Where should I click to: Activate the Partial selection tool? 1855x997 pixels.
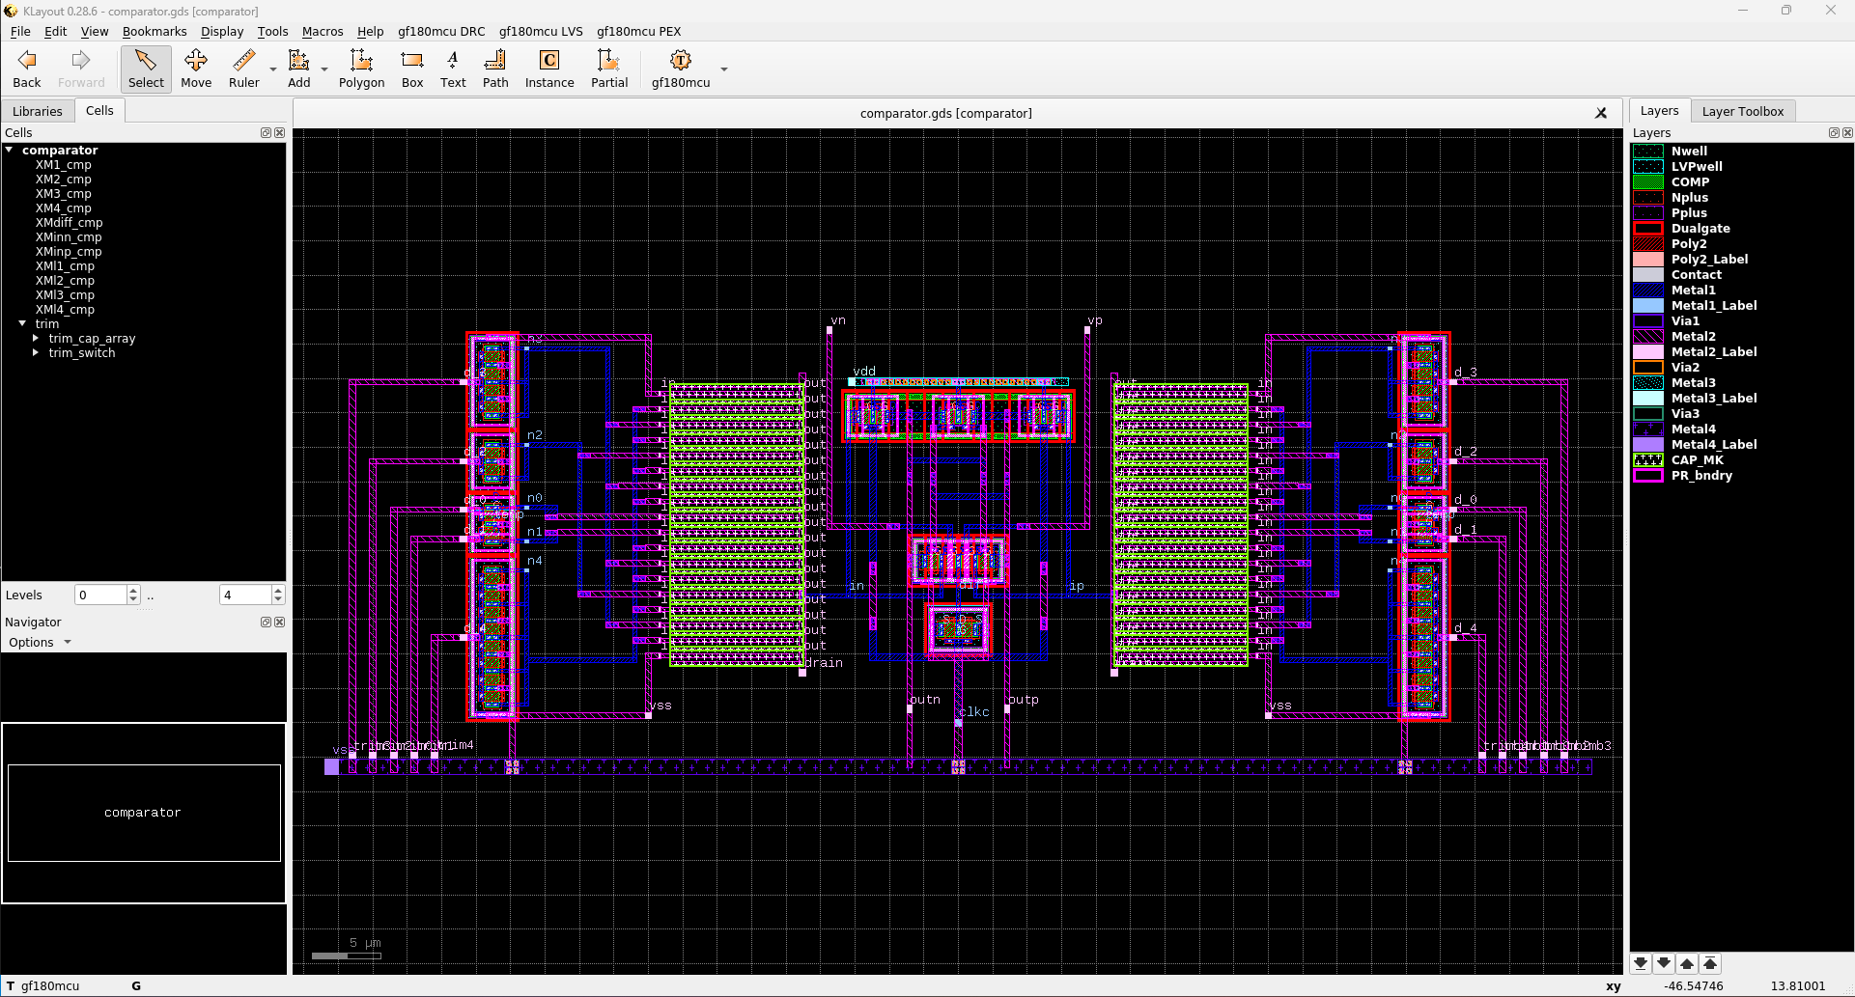pyautogui.click(x=608, y=69)
